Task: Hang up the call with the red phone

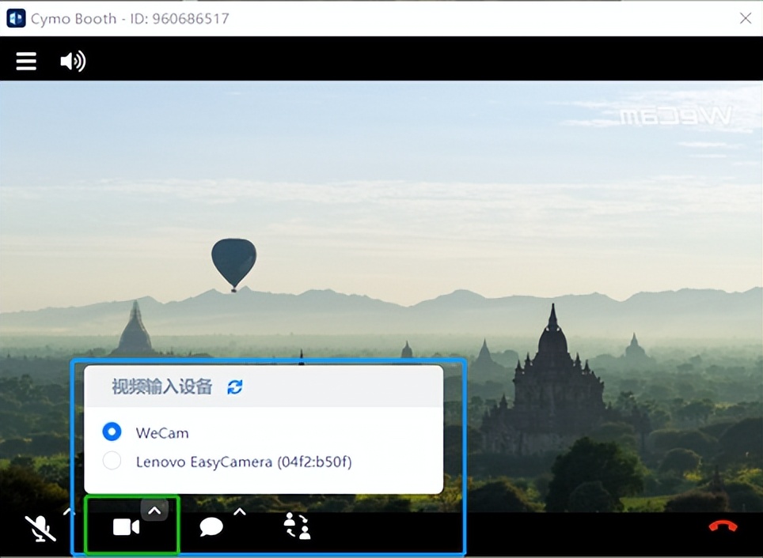Action: (723, 526)
